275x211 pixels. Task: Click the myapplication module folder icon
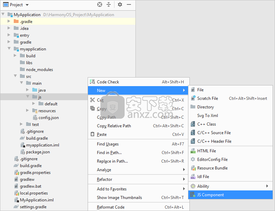click(16, 49)
